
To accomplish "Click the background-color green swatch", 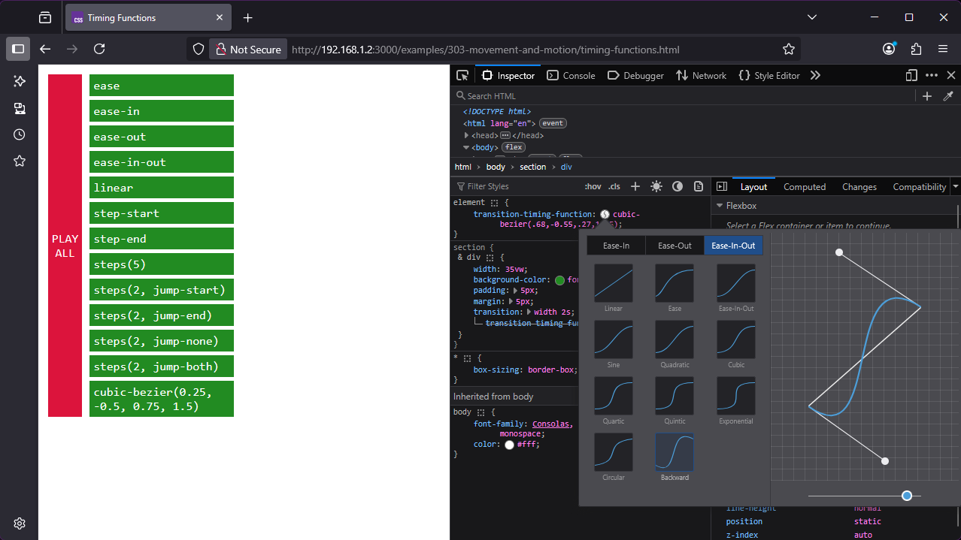I will [559, 280].
